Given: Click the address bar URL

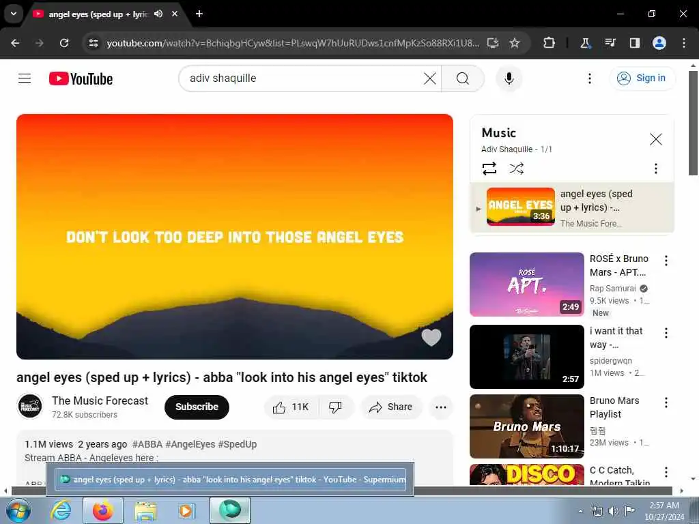Looking at the screenshot, I should pyautogui.click(x=293, y=43).
